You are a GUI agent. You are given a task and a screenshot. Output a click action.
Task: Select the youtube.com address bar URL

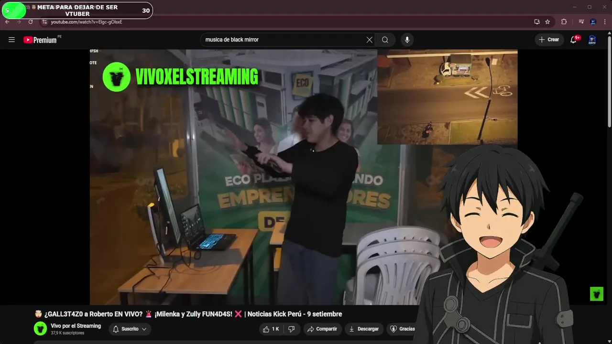click(87, 22)
